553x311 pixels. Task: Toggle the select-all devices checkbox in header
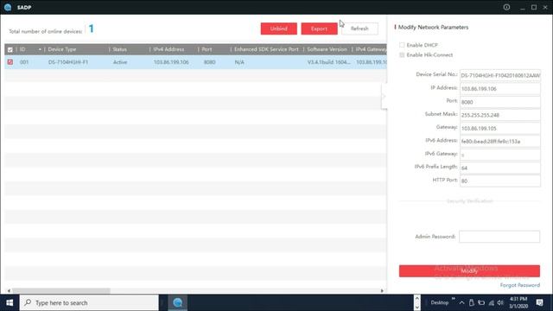[10, 50]
